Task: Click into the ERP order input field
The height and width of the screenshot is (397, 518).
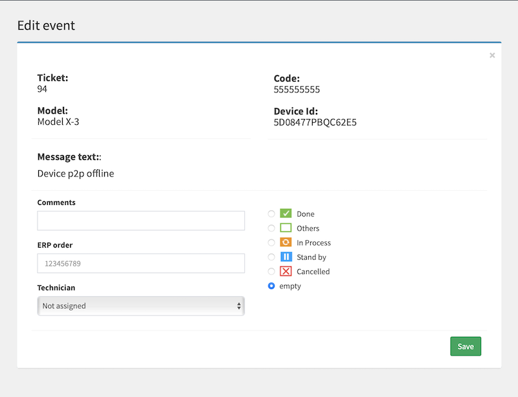Action: pyautogui.click(x=141, y=263)
